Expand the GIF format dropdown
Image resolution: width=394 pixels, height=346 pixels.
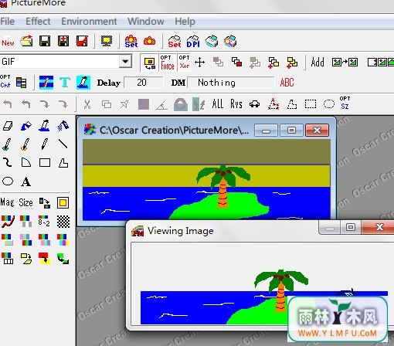[125, 62]
